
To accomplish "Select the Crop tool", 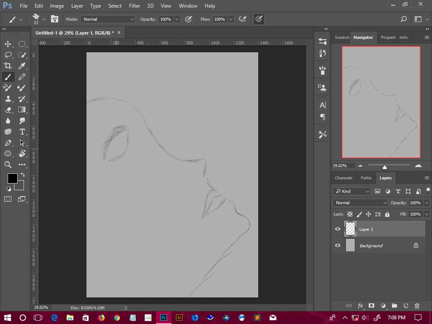I will [x=8, y=66].
